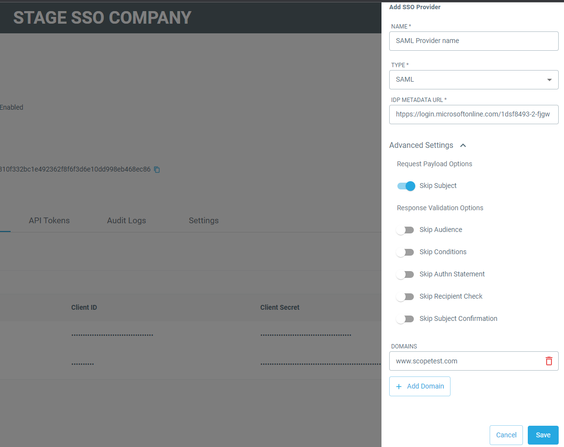Open the API Tokens tab
The width and height of the screenshot is (564, 447).
click(49, 221)
